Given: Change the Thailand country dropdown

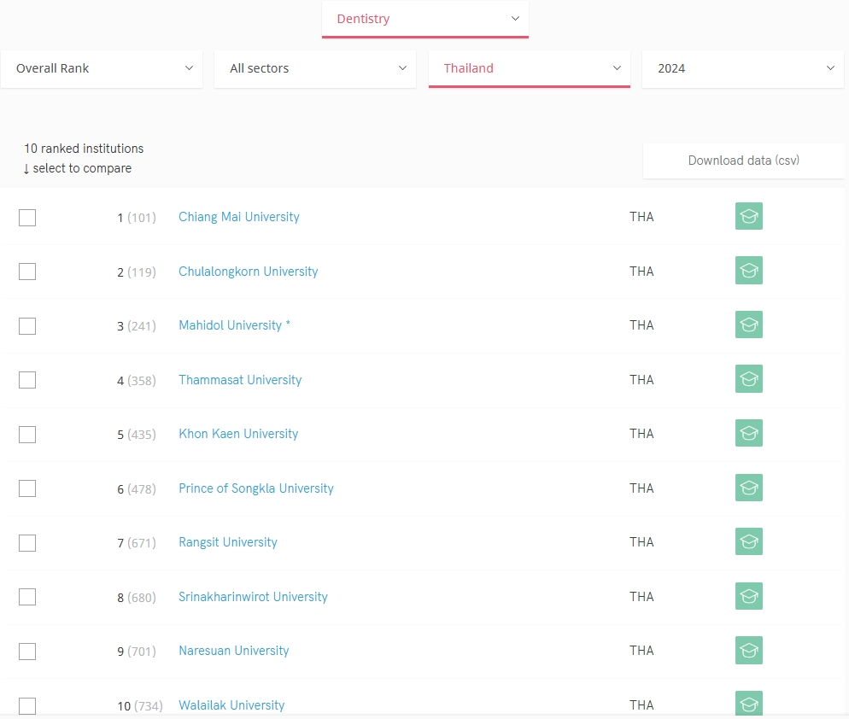Looking at the screenshot, I should tap(530, 69).
